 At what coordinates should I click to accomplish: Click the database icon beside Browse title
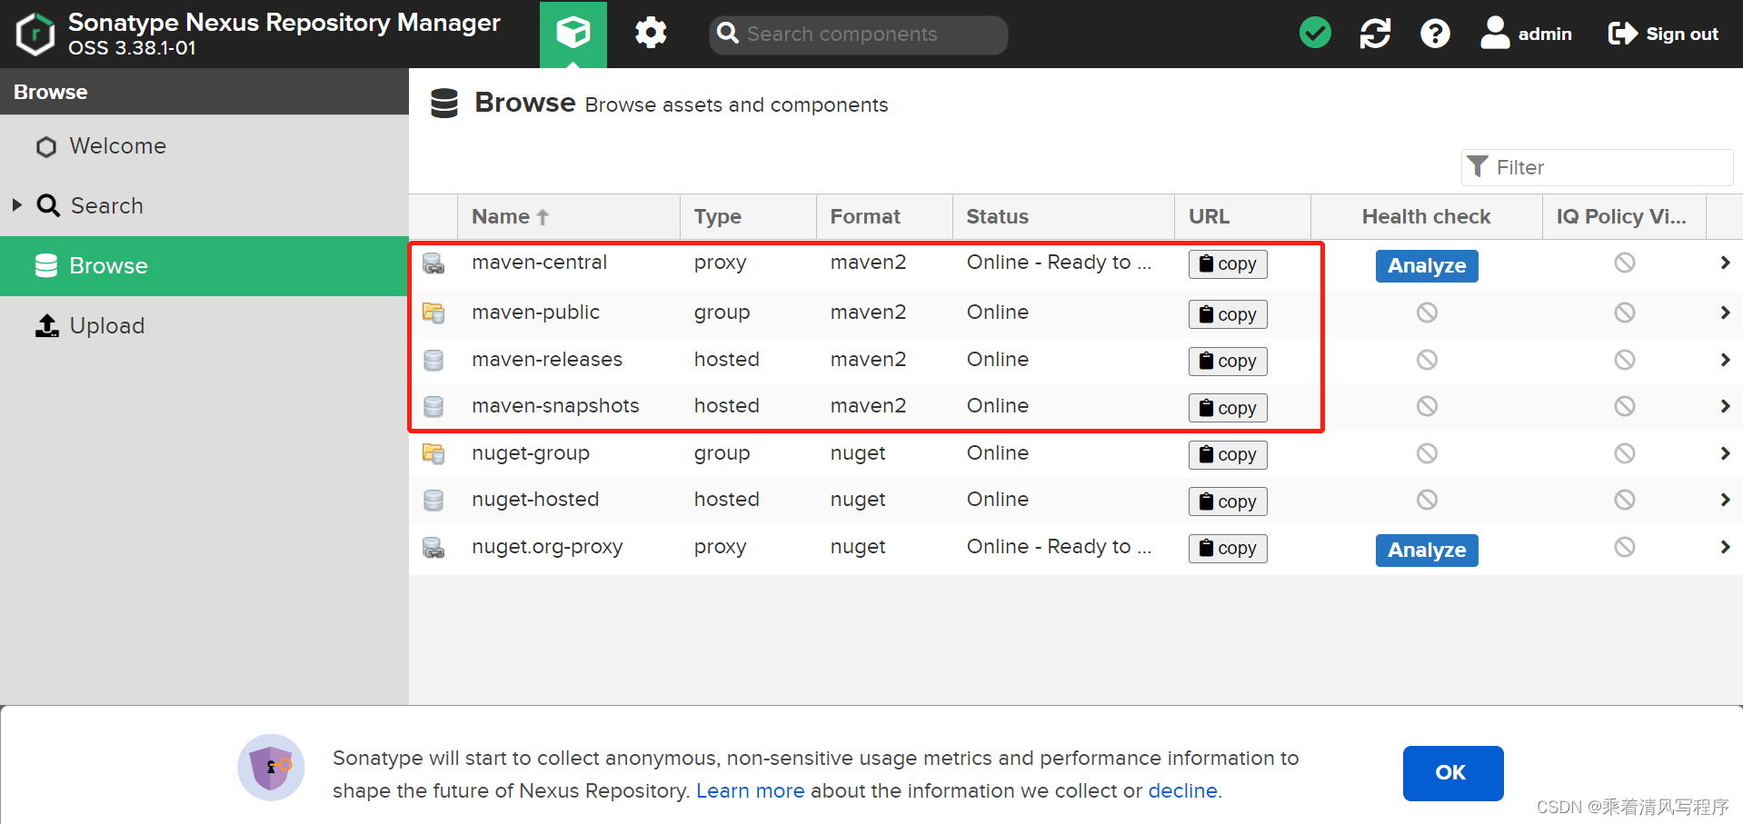(x=444, y=104)
